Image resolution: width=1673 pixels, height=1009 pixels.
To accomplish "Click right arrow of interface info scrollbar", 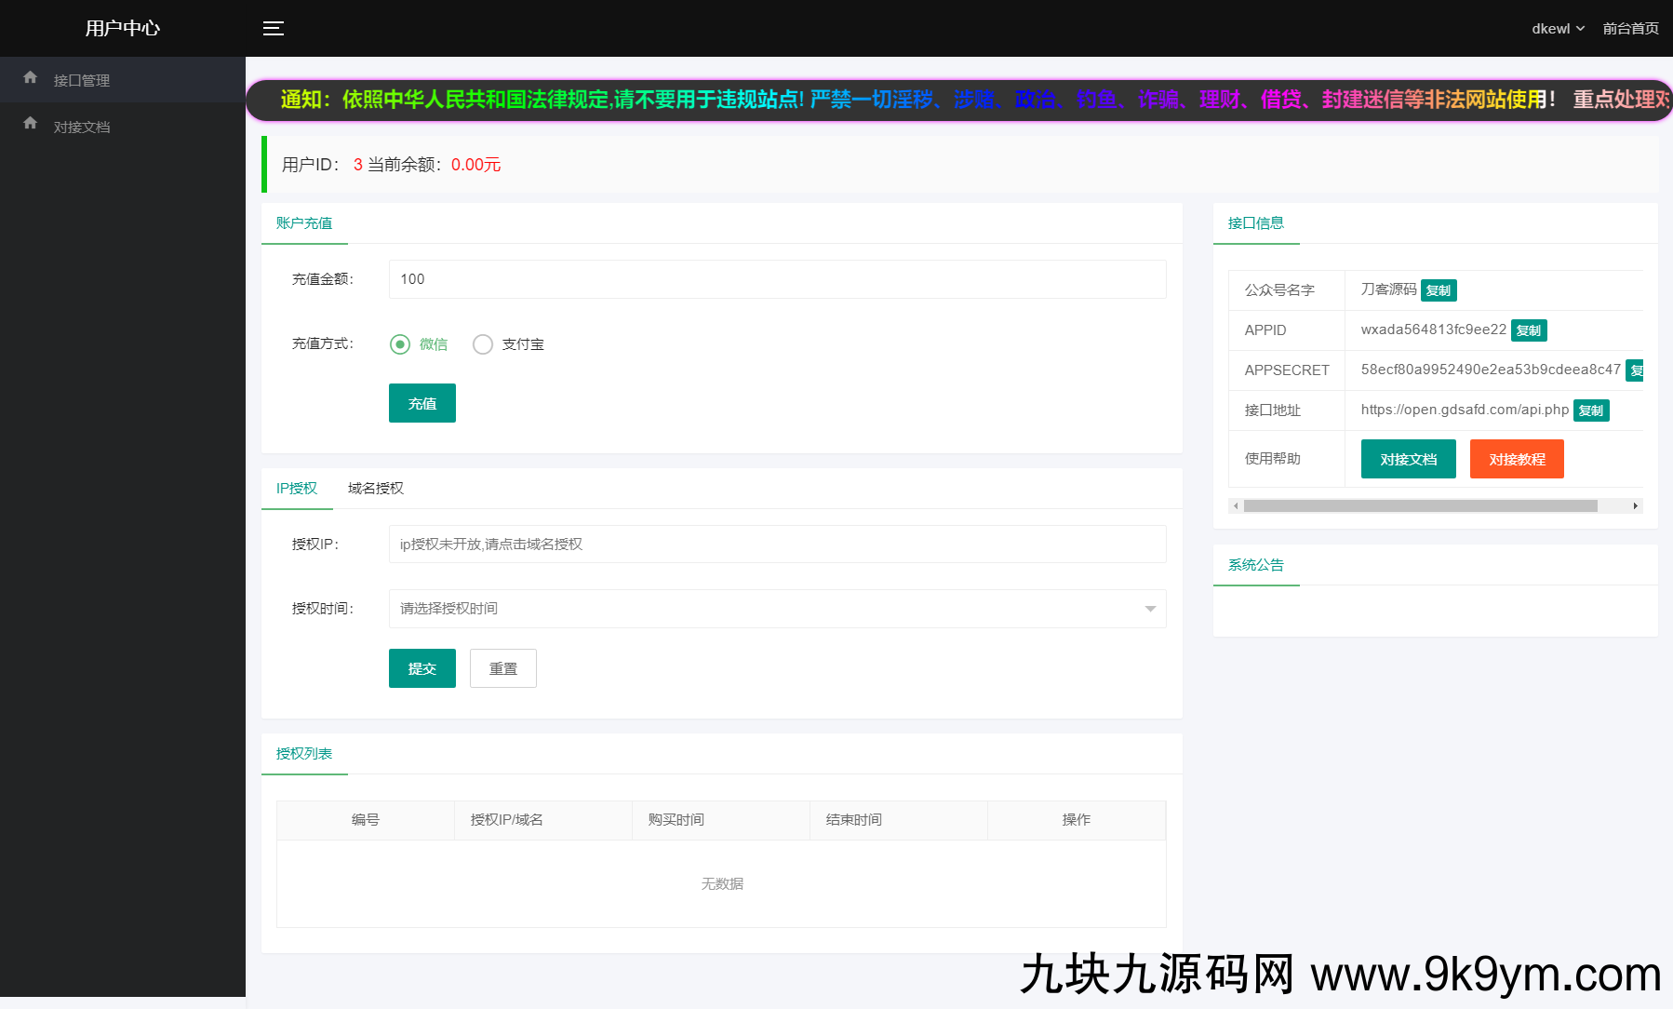I will 1635,506.
